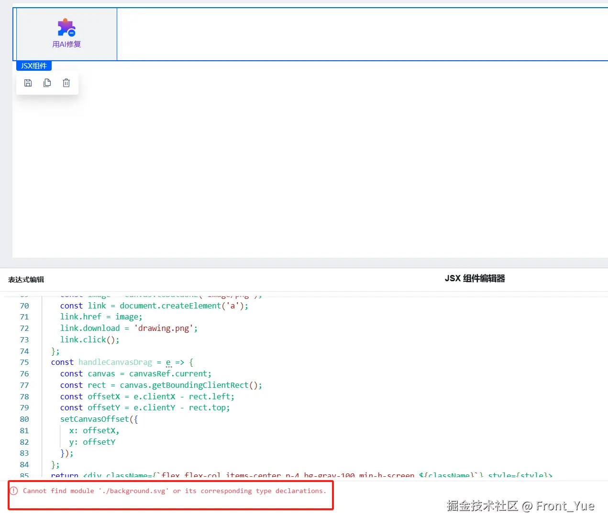Click the document.createElement('a') code line
608x526 pixels.
155,306
